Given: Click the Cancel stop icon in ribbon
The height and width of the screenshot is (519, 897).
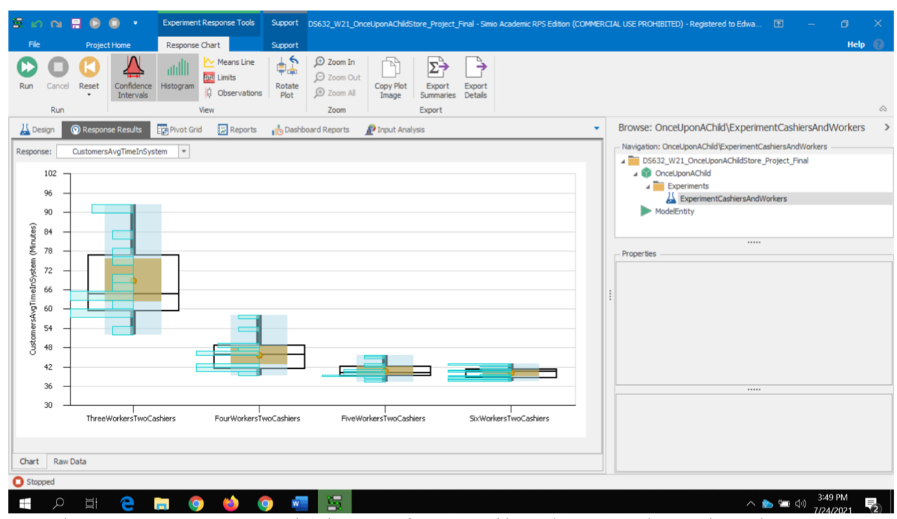Looking at the screenshot, I should point(58,68).
